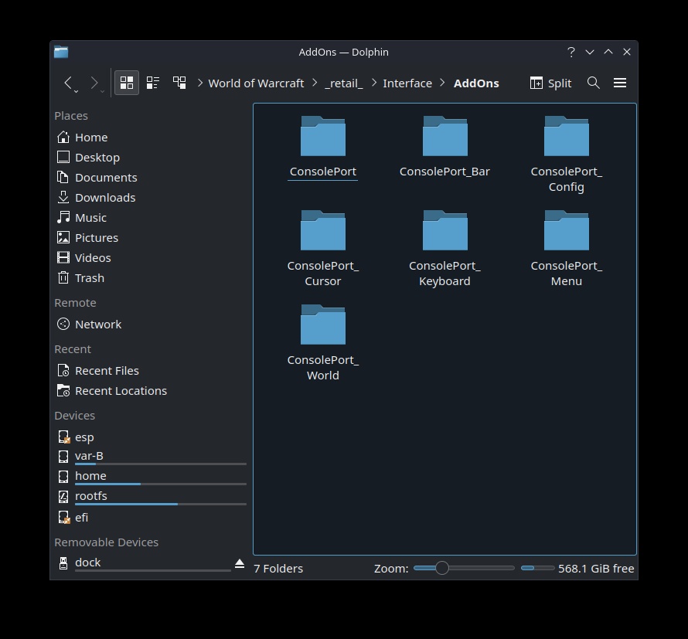The image size is (688, 639).
Task: Open Documents in Places
Action: pos(150,178)
